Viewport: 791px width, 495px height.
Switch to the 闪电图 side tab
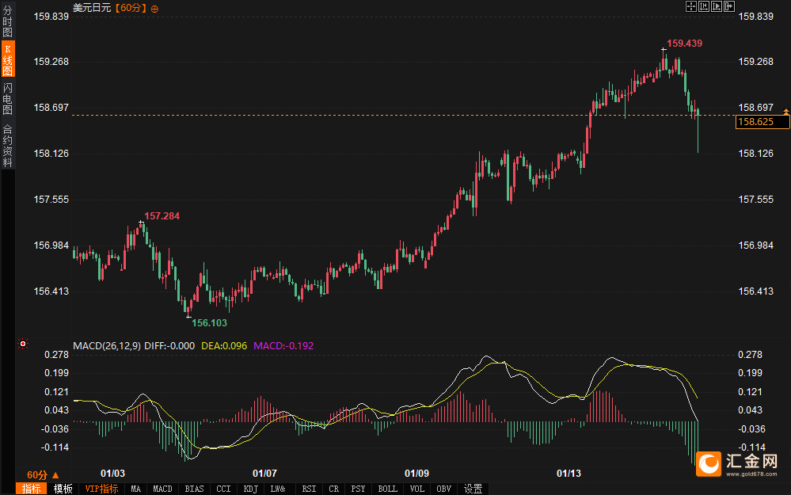pyautogui.click(x=8, y=98)
